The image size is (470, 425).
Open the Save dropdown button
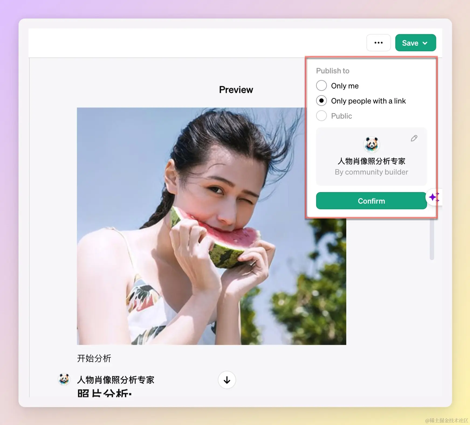click(415, 43)
